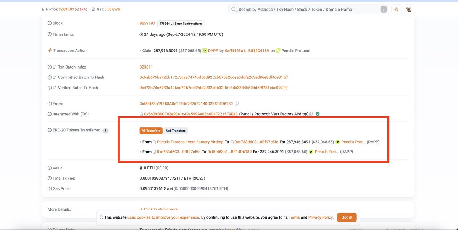This screenshot has width=458, height=230.
Task: Click help icon beside L1 Committed Batch Tx Hash
Action: tap(50, 77)
